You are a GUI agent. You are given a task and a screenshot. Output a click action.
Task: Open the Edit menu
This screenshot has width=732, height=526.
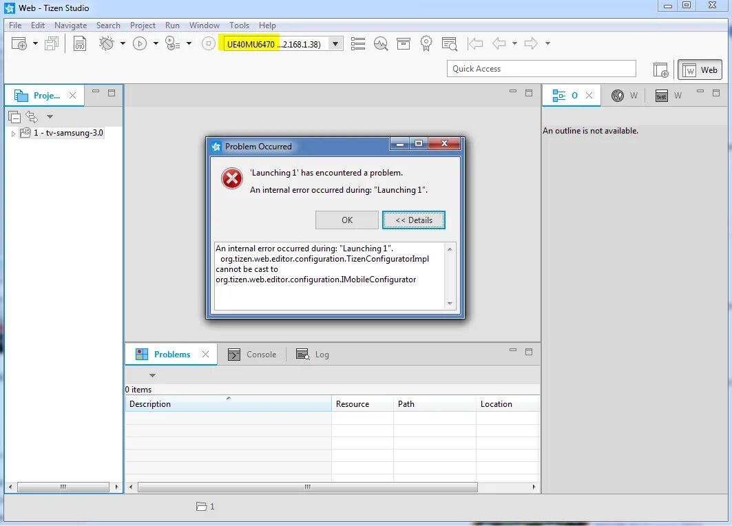click(38, 25)
